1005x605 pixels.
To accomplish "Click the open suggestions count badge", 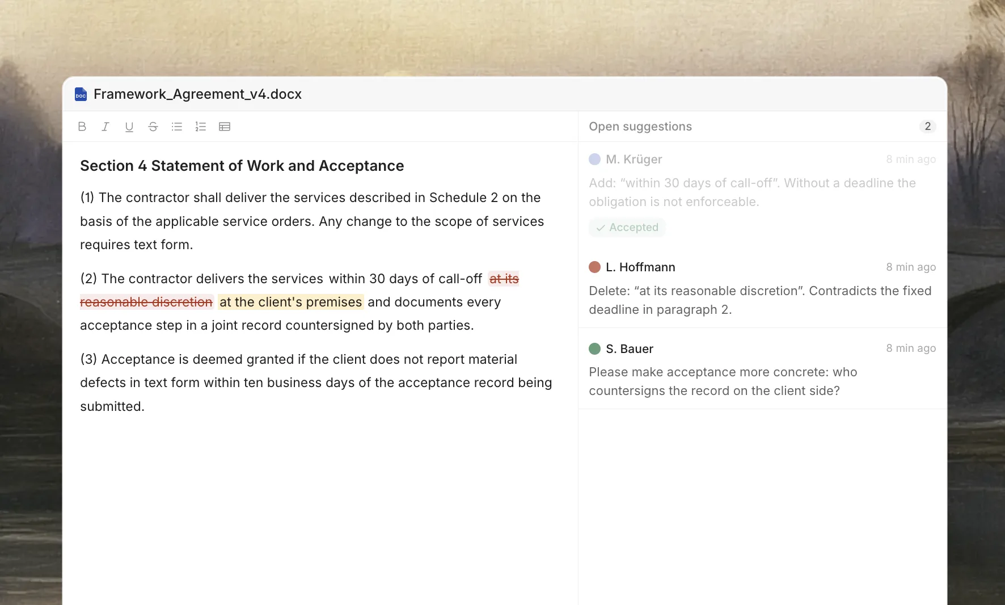I will click(927, 127).
